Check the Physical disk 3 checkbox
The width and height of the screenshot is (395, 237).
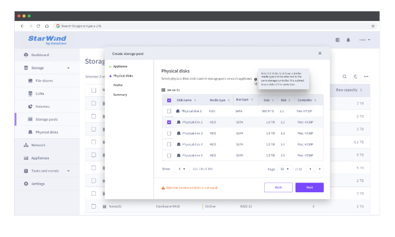tap(169, 133)
